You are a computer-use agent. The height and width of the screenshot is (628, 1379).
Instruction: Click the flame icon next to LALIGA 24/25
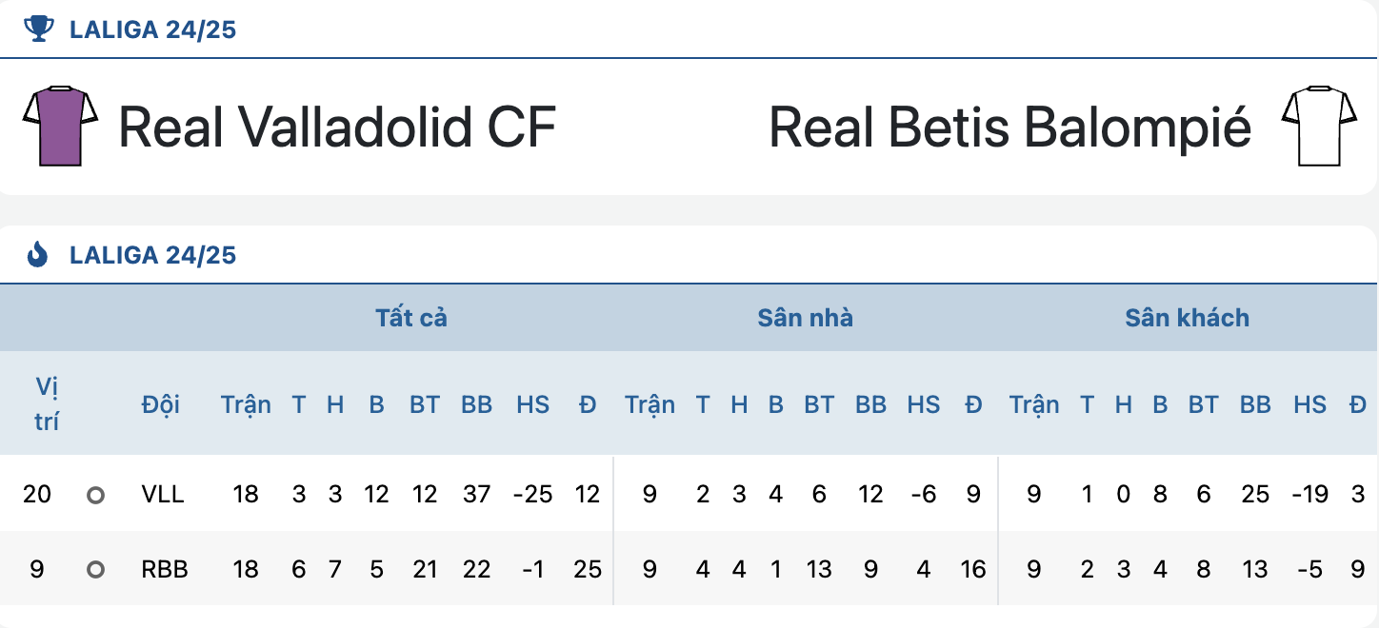pyautogui.click(x=38, y=255)
